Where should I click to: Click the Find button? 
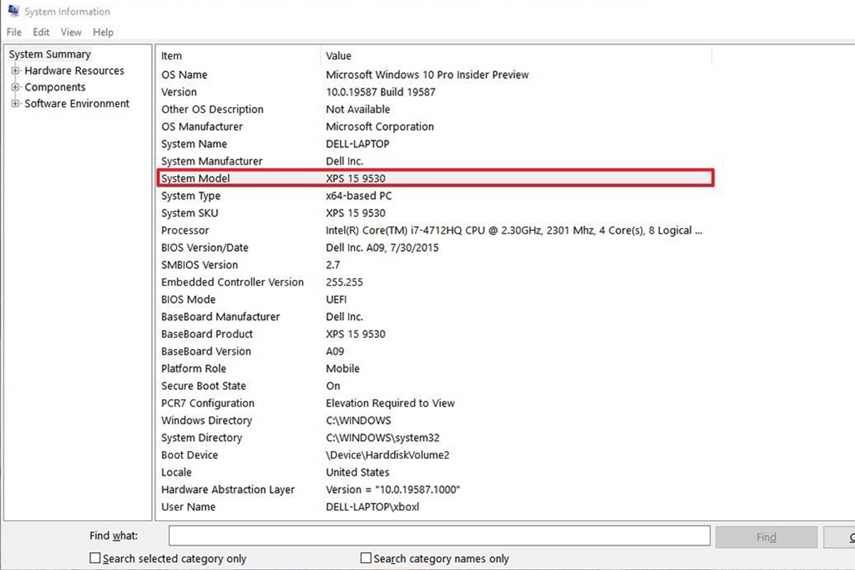coord(766,537)
